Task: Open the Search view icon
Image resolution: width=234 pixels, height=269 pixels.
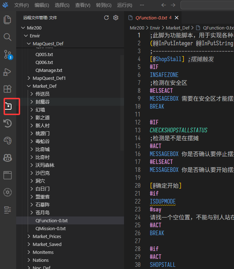Action: (x=8, y=37)
